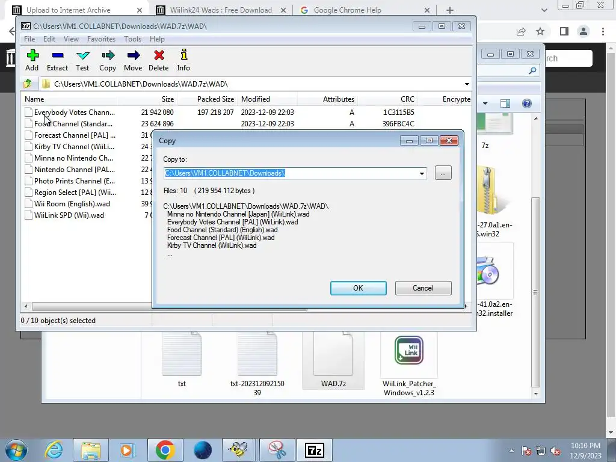This screenshot has width=616, height=462.
Task: Launch Internet Explorer from taskbar
Action: pyautogui.click(x=54, y=450)
